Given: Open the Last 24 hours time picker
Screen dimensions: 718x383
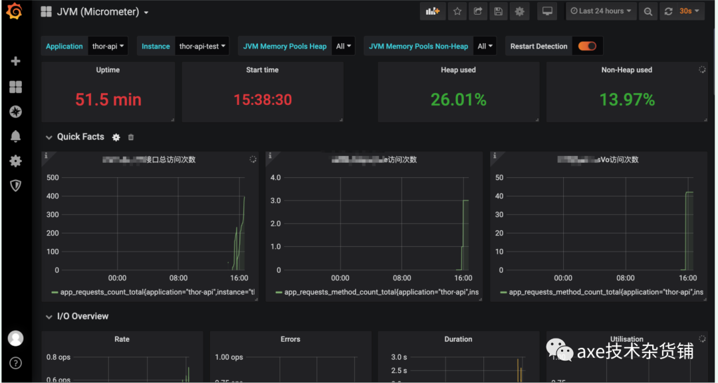Looking at the screenshot, I should [601, 11].
